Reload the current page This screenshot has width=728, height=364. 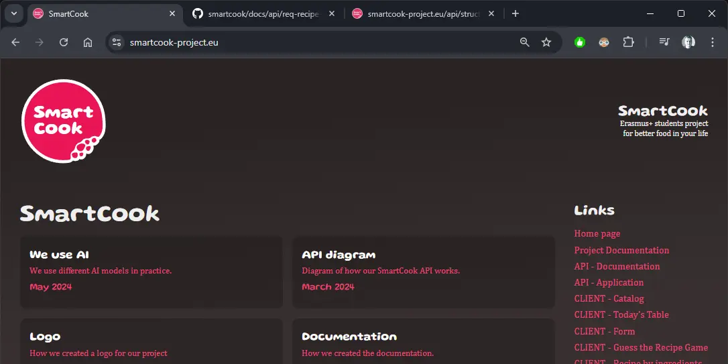point(64,42)
